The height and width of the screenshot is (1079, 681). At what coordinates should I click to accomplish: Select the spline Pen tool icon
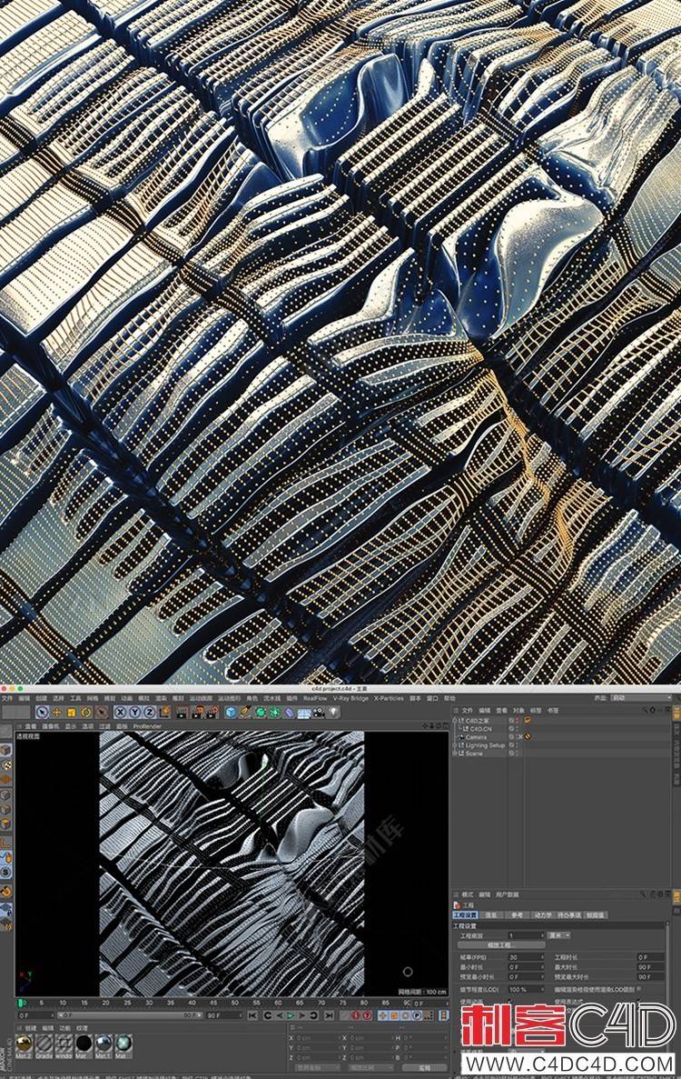click(244, 713)
